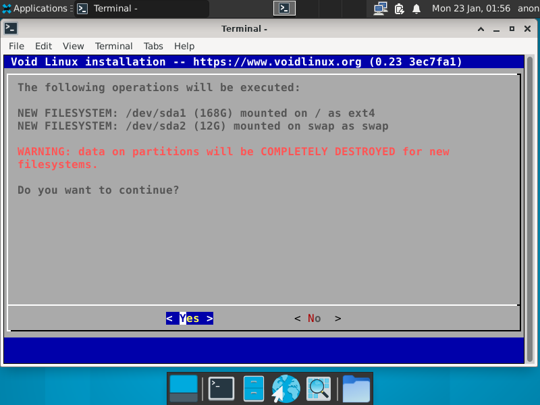
Task: Open the notifications bell icon
Action: (416, 9)
